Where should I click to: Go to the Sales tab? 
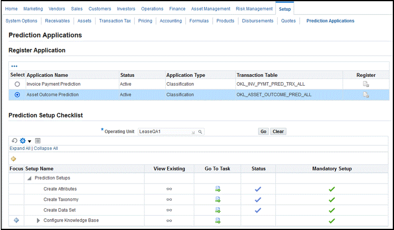[77, 9]
